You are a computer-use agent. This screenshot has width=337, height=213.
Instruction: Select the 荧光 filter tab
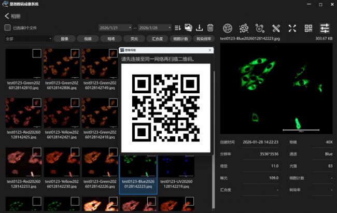tap(134, 38)
